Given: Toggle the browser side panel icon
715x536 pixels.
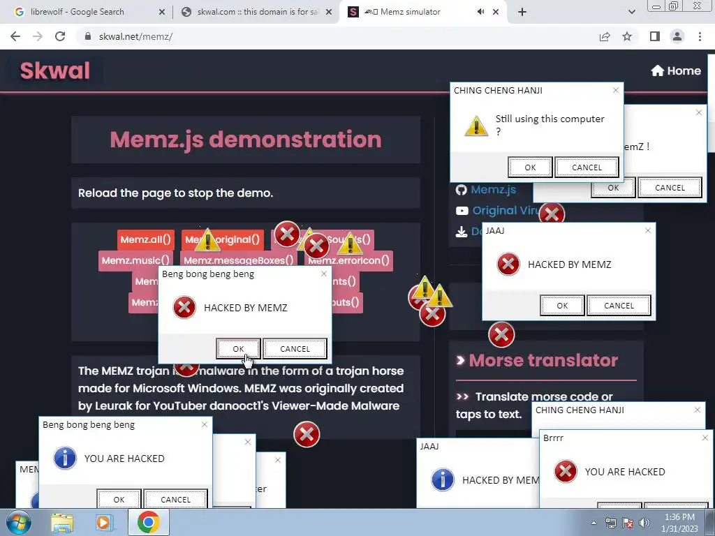Looking at the screenshot, I should click(x=655, y=36).
